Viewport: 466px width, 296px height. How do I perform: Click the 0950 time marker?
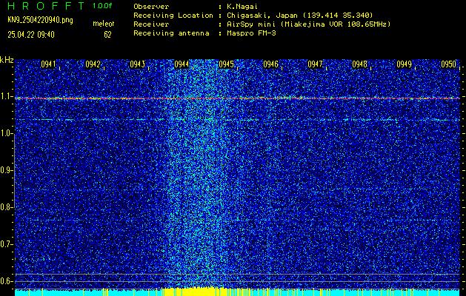pyautogui.click(x=448, y=64)
